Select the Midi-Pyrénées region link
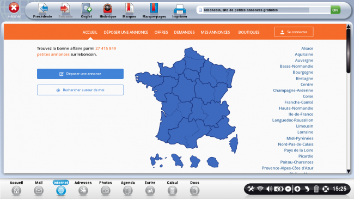 coord(300,138)
